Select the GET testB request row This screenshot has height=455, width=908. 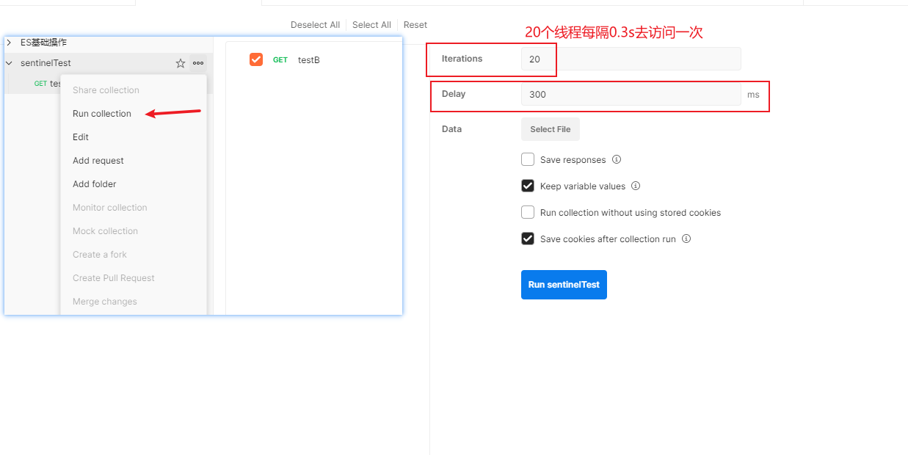(314, 59)
